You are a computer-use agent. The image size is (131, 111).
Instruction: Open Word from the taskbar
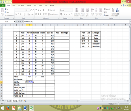(x=25, y=108)
